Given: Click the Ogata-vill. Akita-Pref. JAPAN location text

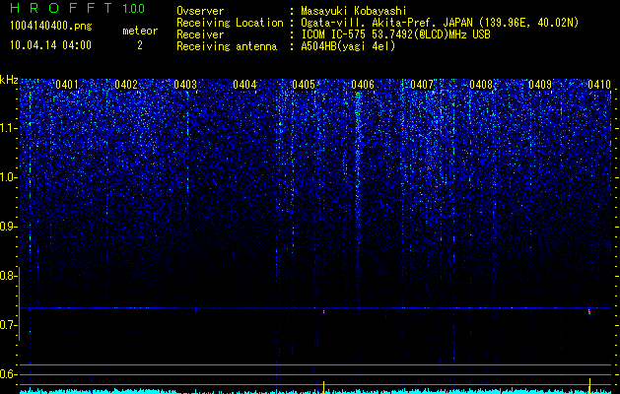Looking at the screenshot, I should click(440, 23).
